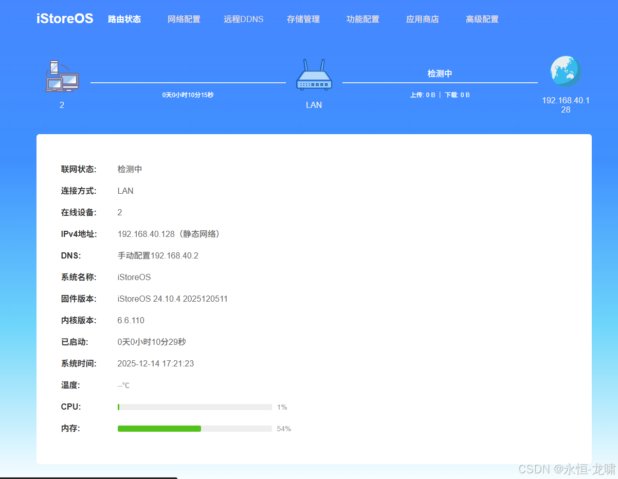Click the uptime text 0天0小时10分15秒
The width and height of the screenshot is (618, 479).
point(188,95)
